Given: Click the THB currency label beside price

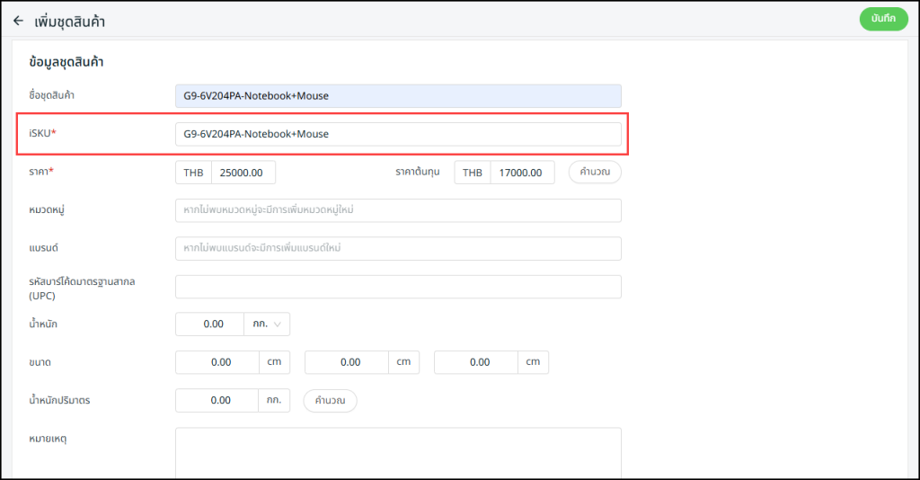Looking at the screenshot, I should click(193, 173).
